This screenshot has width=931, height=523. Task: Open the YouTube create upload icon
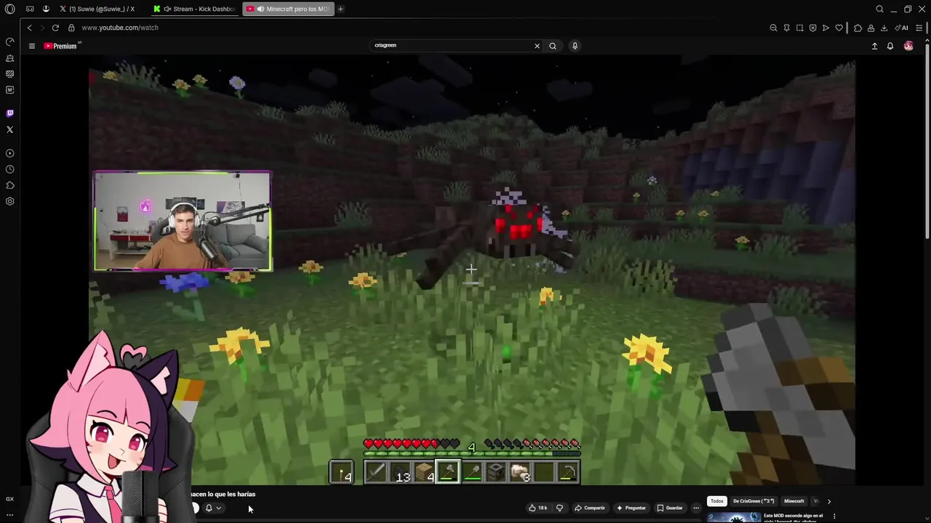(x=874, y=46)
